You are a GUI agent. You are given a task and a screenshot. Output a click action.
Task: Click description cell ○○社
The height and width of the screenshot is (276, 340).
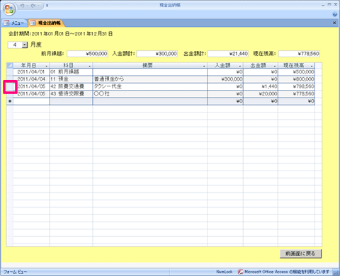[150, 94]
